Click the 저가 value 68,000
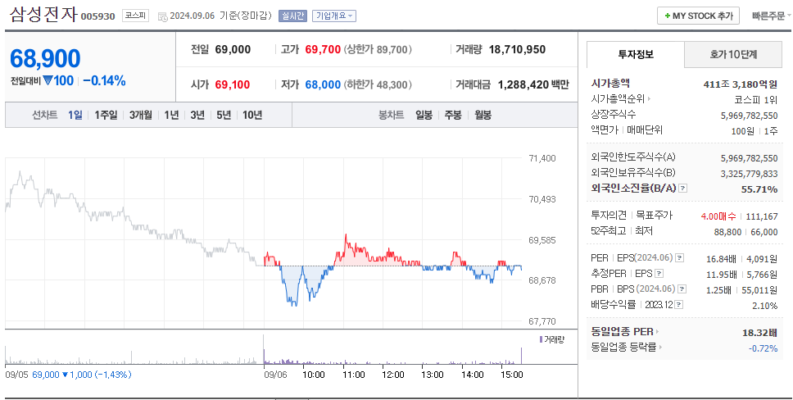 point(323,84)
